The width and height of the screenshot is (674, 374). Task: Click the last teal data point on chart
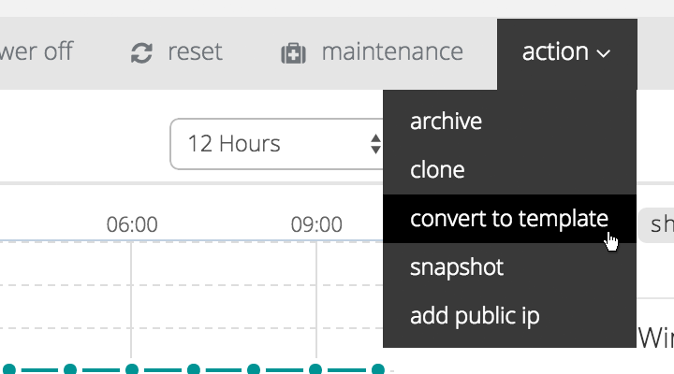[378, 369]
